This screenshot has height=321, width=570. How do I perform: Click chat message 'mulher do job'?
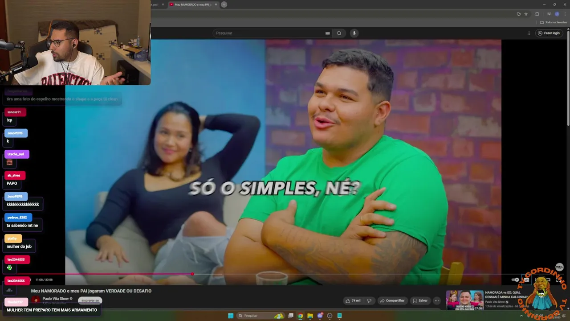(19, 247)
